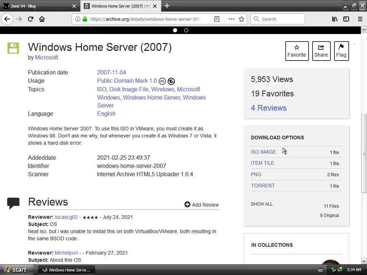This screenshot has height=275, width=367.
Task: Open the Library bookshelf icon
Action: [x=335, y=19]
